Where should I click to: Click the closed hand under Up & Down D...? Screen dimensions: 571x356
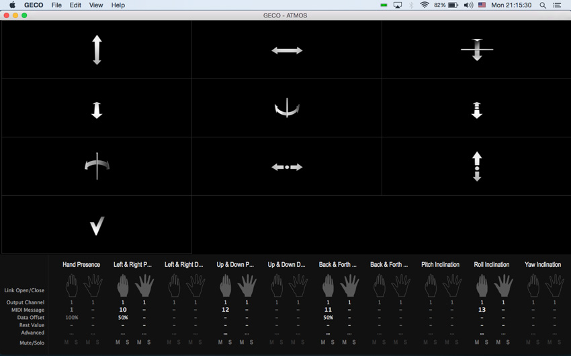coord(277,286)
